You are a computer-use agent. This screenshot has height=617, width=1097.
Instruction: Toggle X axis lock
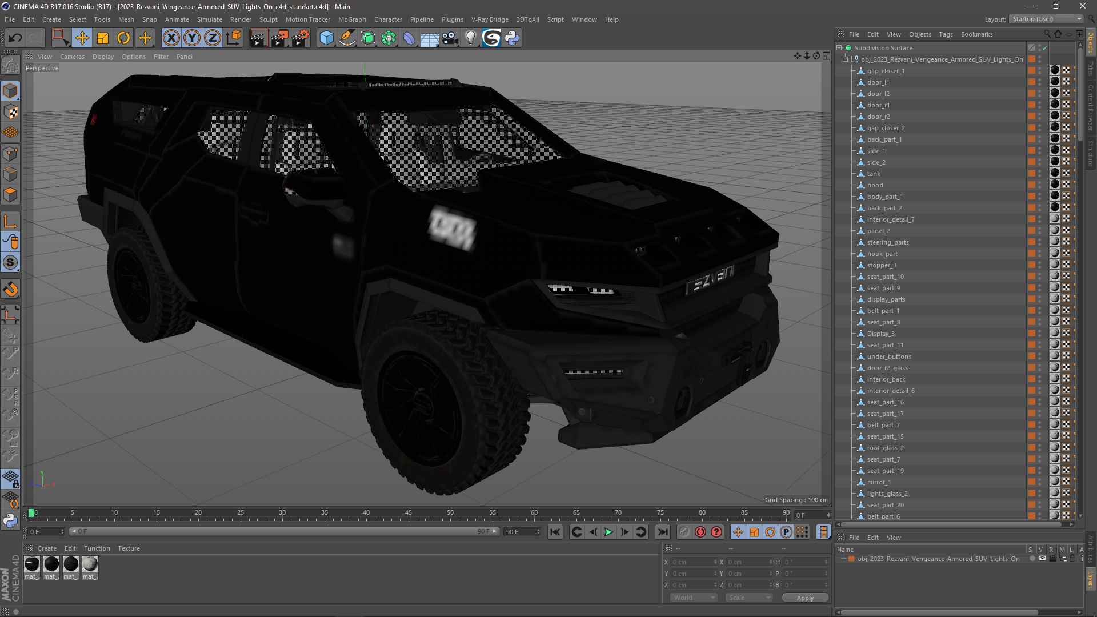click(x=171, y=38)
